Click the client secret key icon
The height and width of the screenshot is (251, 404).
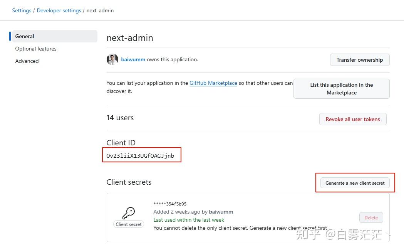click(x=128, y=212)
